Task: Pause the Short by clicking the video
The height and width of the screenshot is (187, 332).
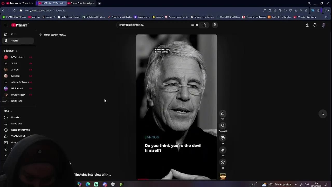Action: [x=177, y=106]
